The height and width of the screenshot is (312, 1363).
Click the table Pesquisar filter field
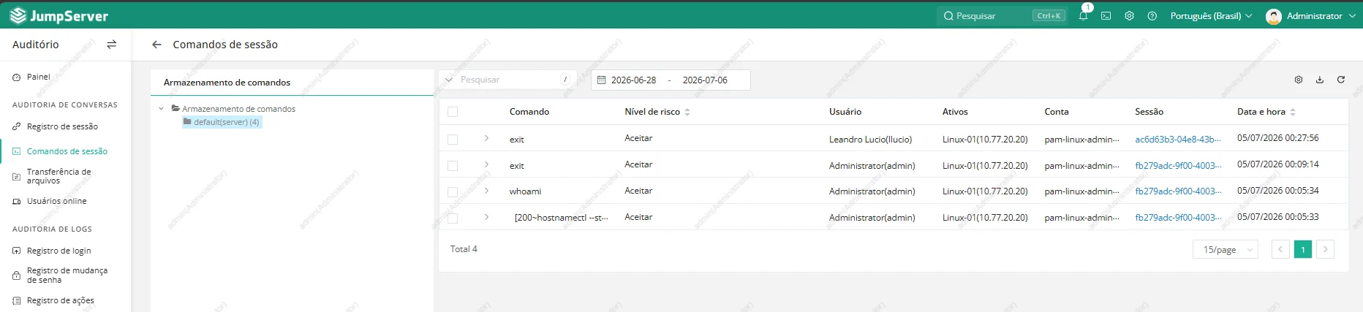pos(508,80)
